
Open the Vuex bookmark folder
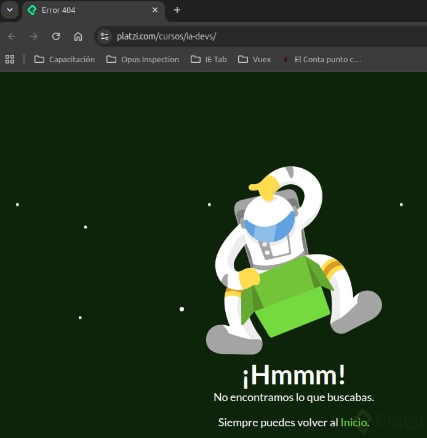[254, 59]
